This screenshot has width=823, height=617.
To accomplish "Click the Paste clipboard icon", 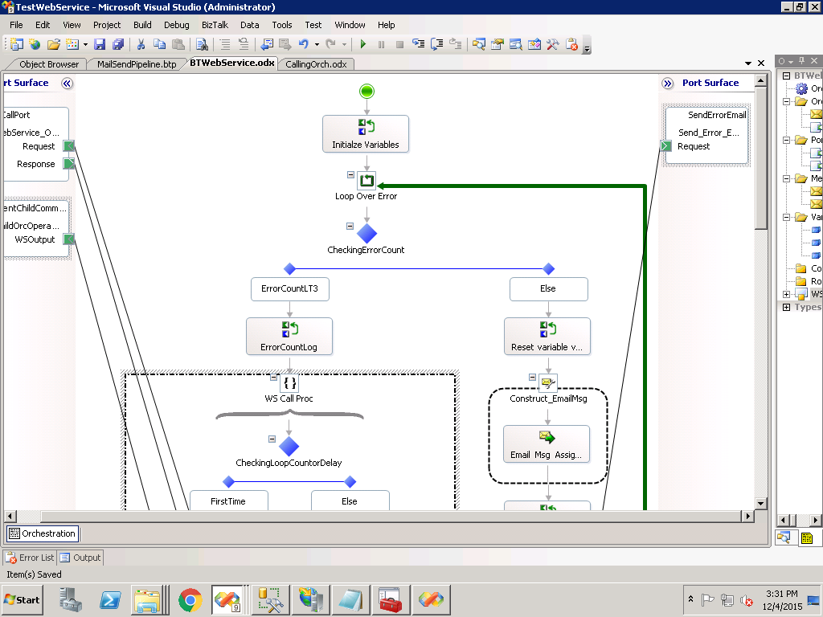I will tap(178, 45).
